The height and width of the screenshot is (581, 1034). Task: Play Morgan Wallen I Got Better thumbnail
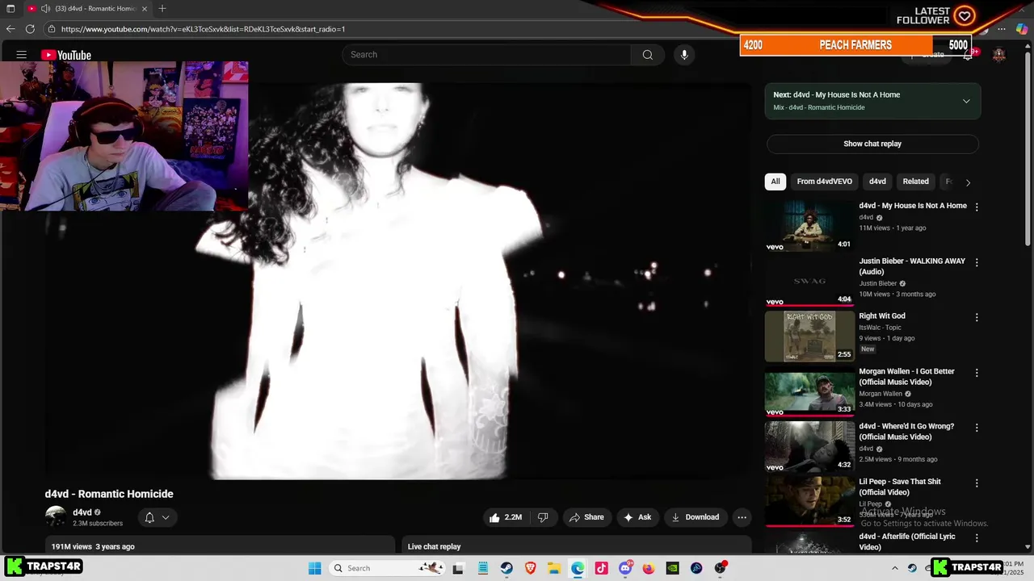pyautogui.click(x=809, y=391)
